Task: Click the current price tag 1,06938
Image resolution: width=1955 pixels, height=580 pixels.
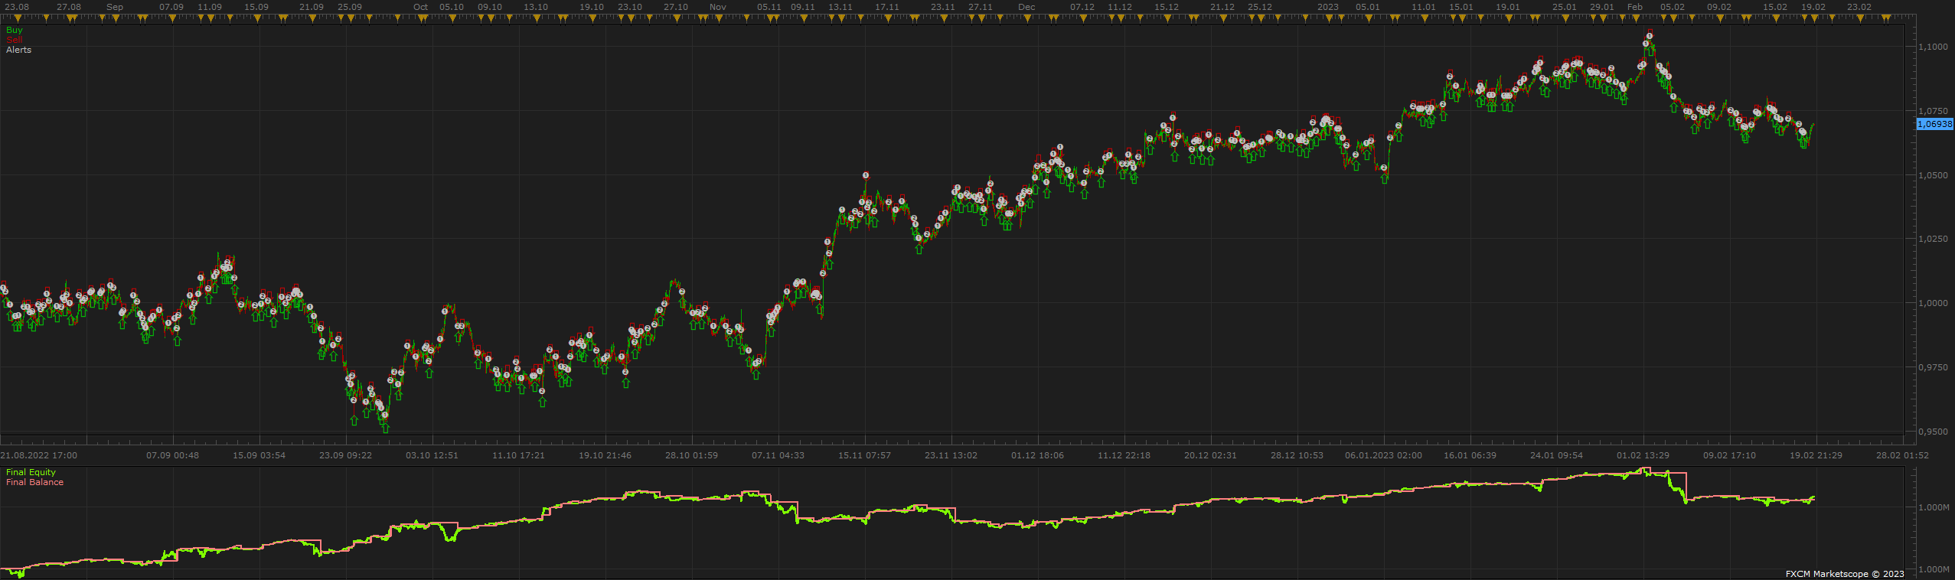Action: 1935,124
